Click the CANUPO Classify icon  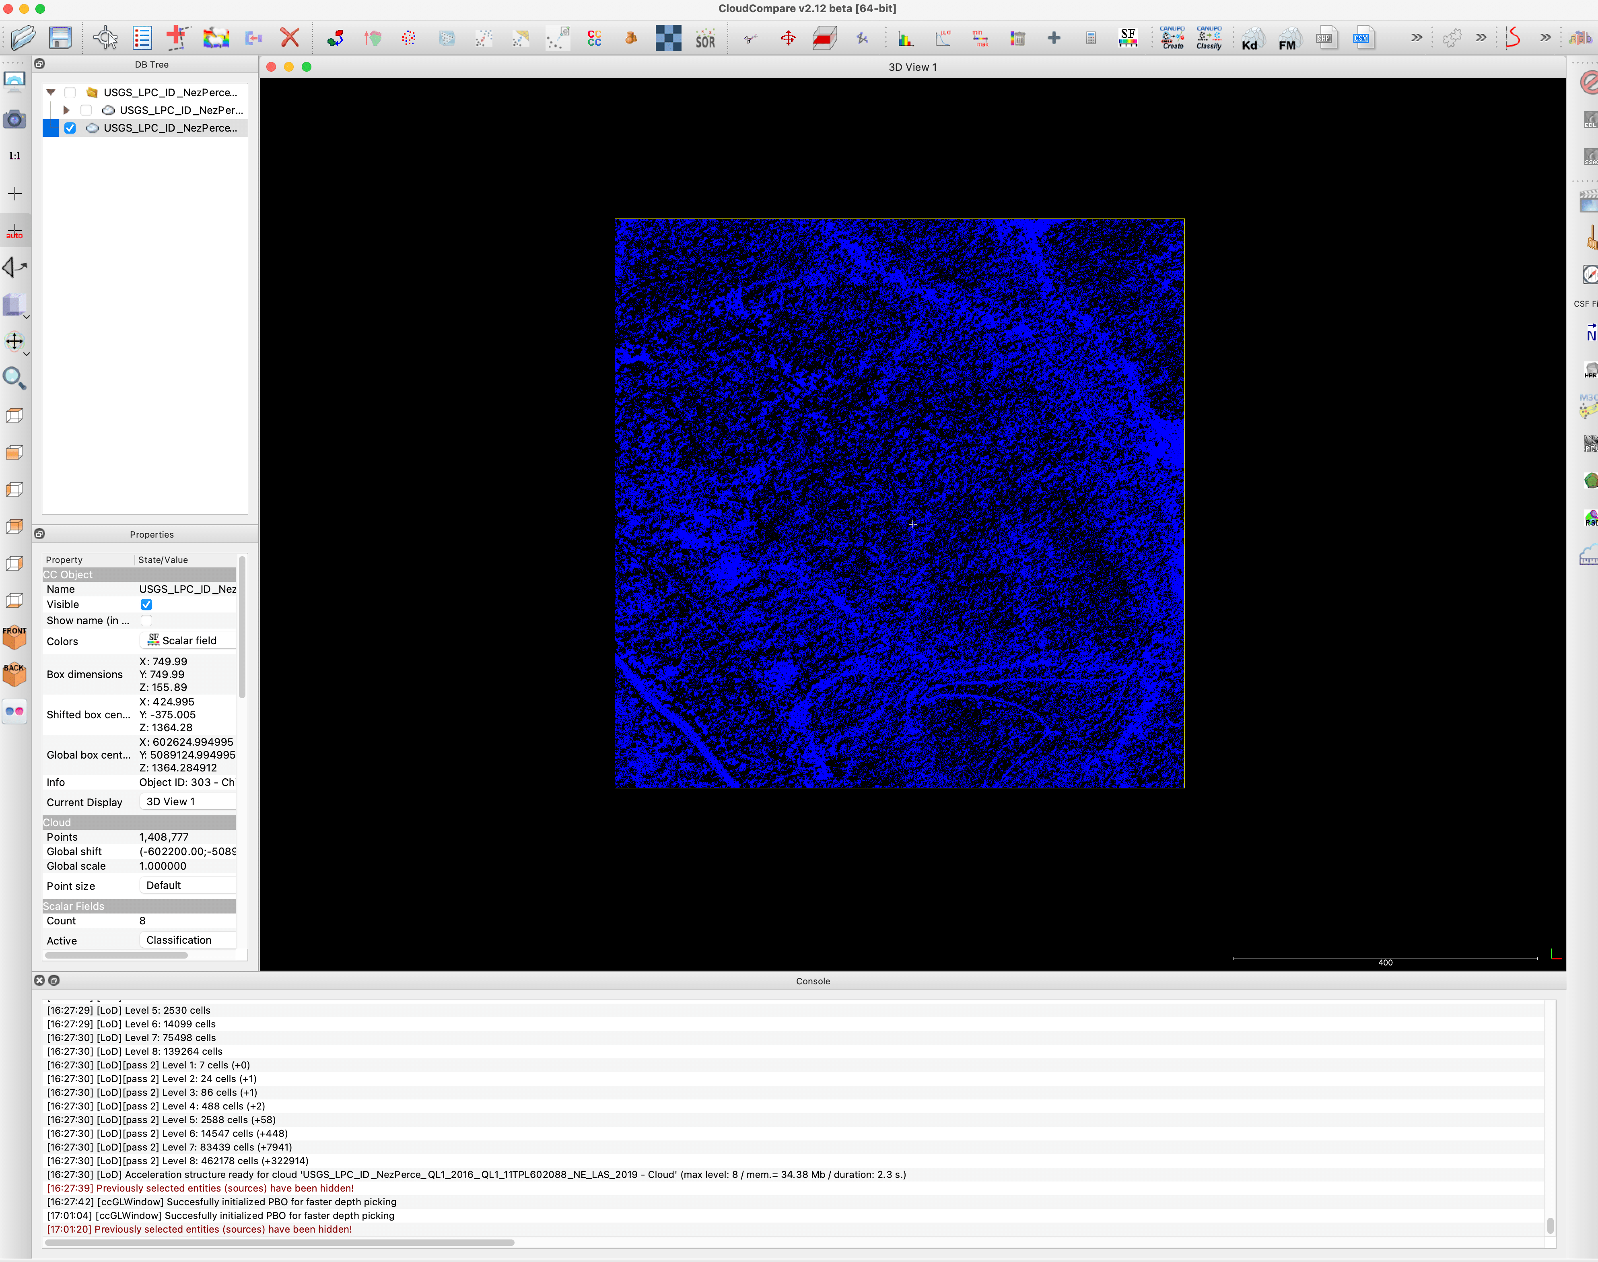[x=1209, y=38]
